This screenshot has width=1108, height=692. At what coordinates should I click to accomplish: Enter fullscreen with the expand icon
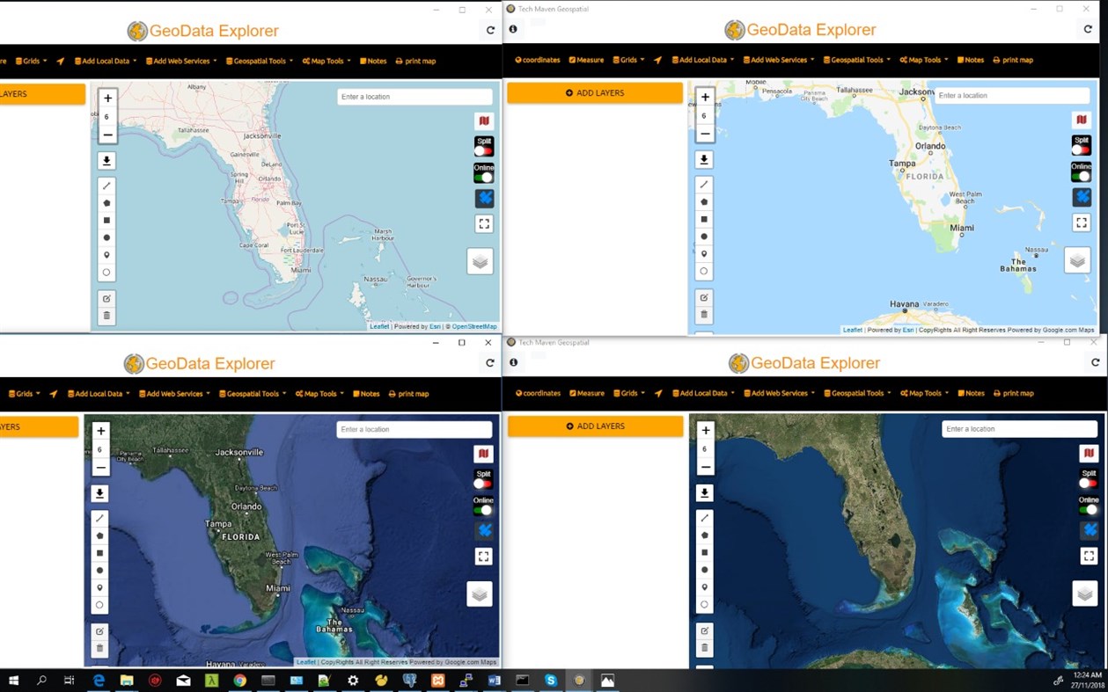coord(483,223)
